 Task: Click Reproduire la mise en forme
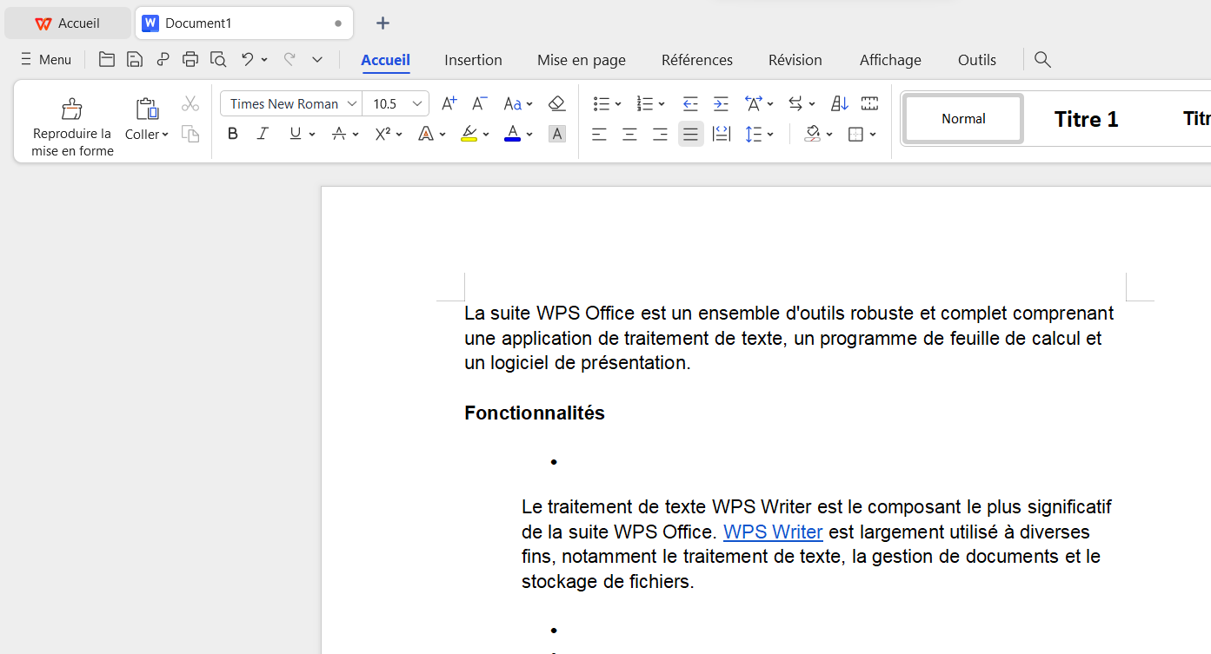point(72,127)
